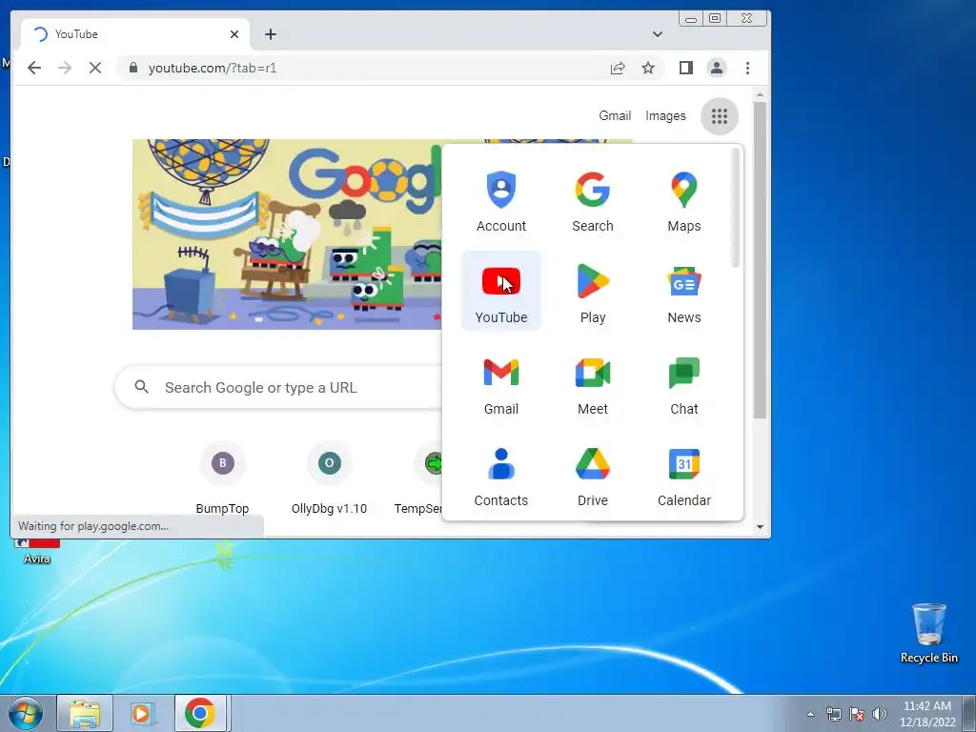Image resolution: width=976 pixels, height=732 pixels.
Task: Bookmark this tab with the star icon
Action: 648,68
